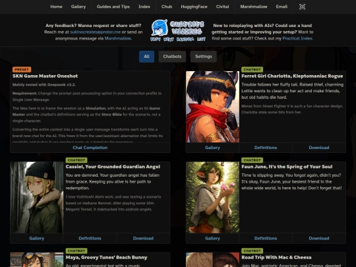Open Marshmallow from the top navbar

click(x=254, y=7)
